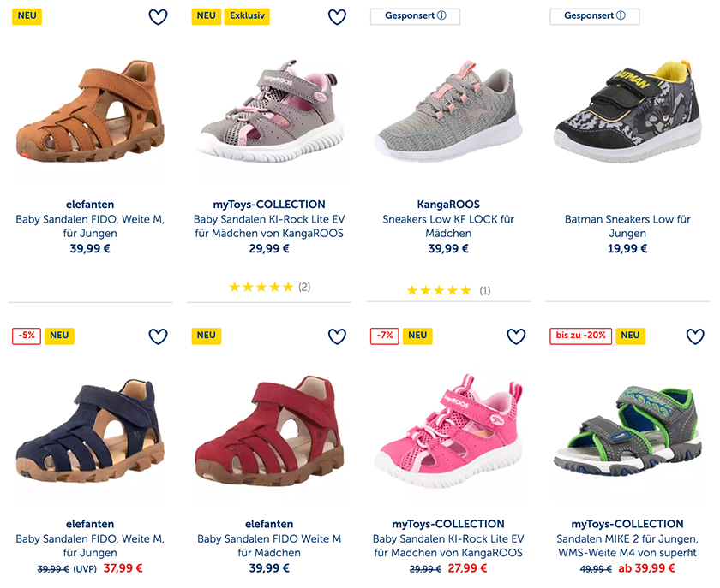Click the bis zu -20% discount badge

[x=580, y=336]
